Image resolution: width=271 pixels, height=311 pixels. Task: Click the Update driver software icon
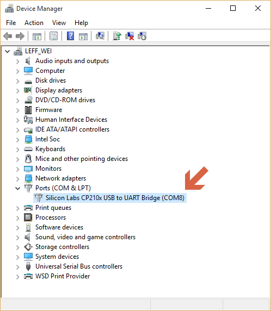coord(117,36)
